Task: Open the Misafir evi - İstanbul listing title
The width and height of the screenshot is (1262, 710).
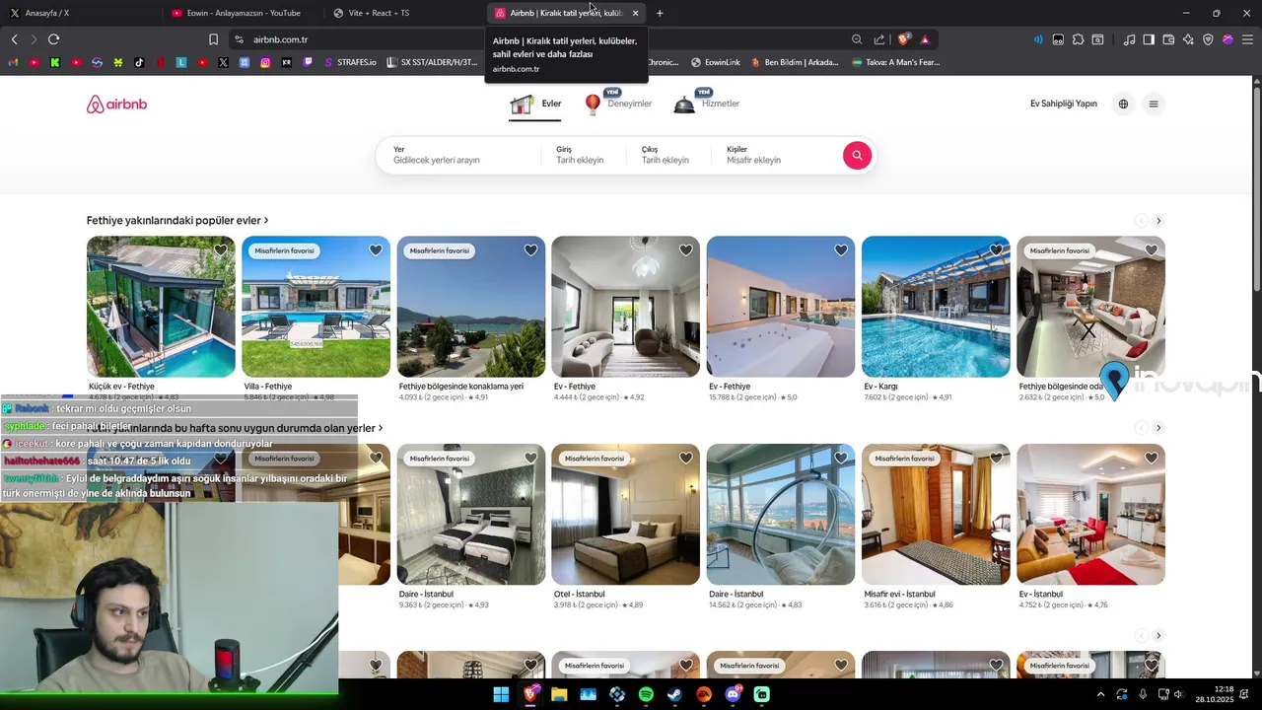Action: 899,594
